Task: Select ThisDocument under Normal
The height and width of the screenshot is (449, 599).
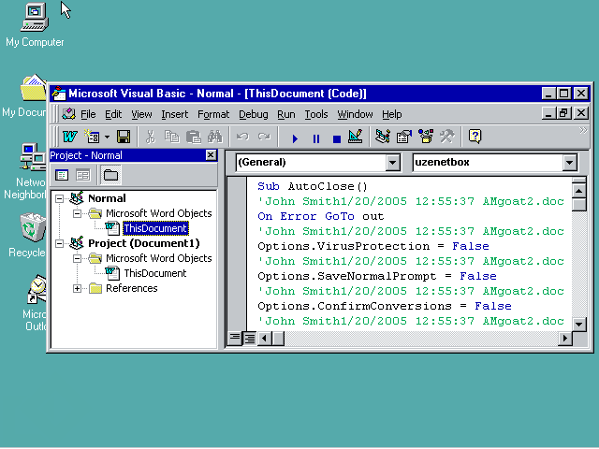Action: pyautogui.click(x=155, y=228)
